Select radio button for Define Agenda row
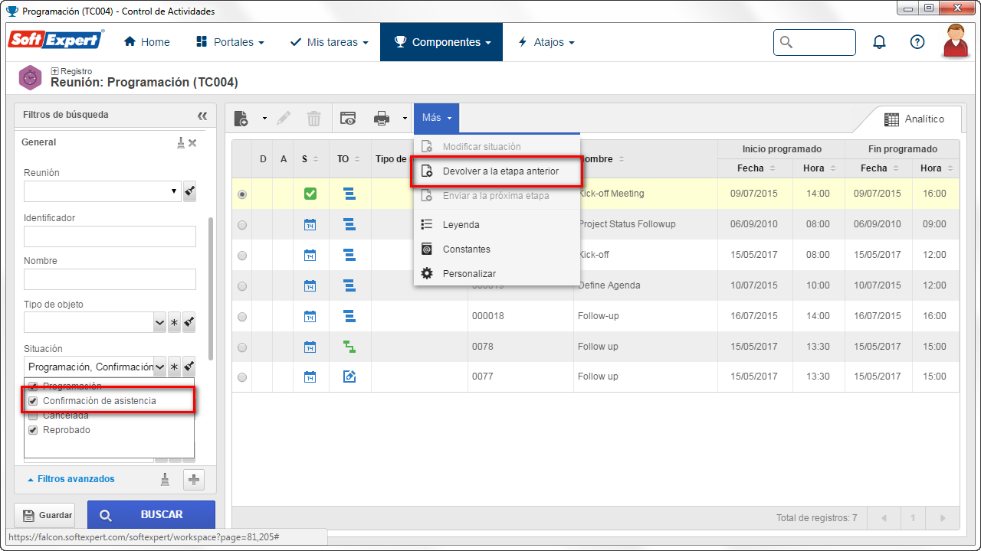This screenshot has width=981, height=551. coord(242,286)
